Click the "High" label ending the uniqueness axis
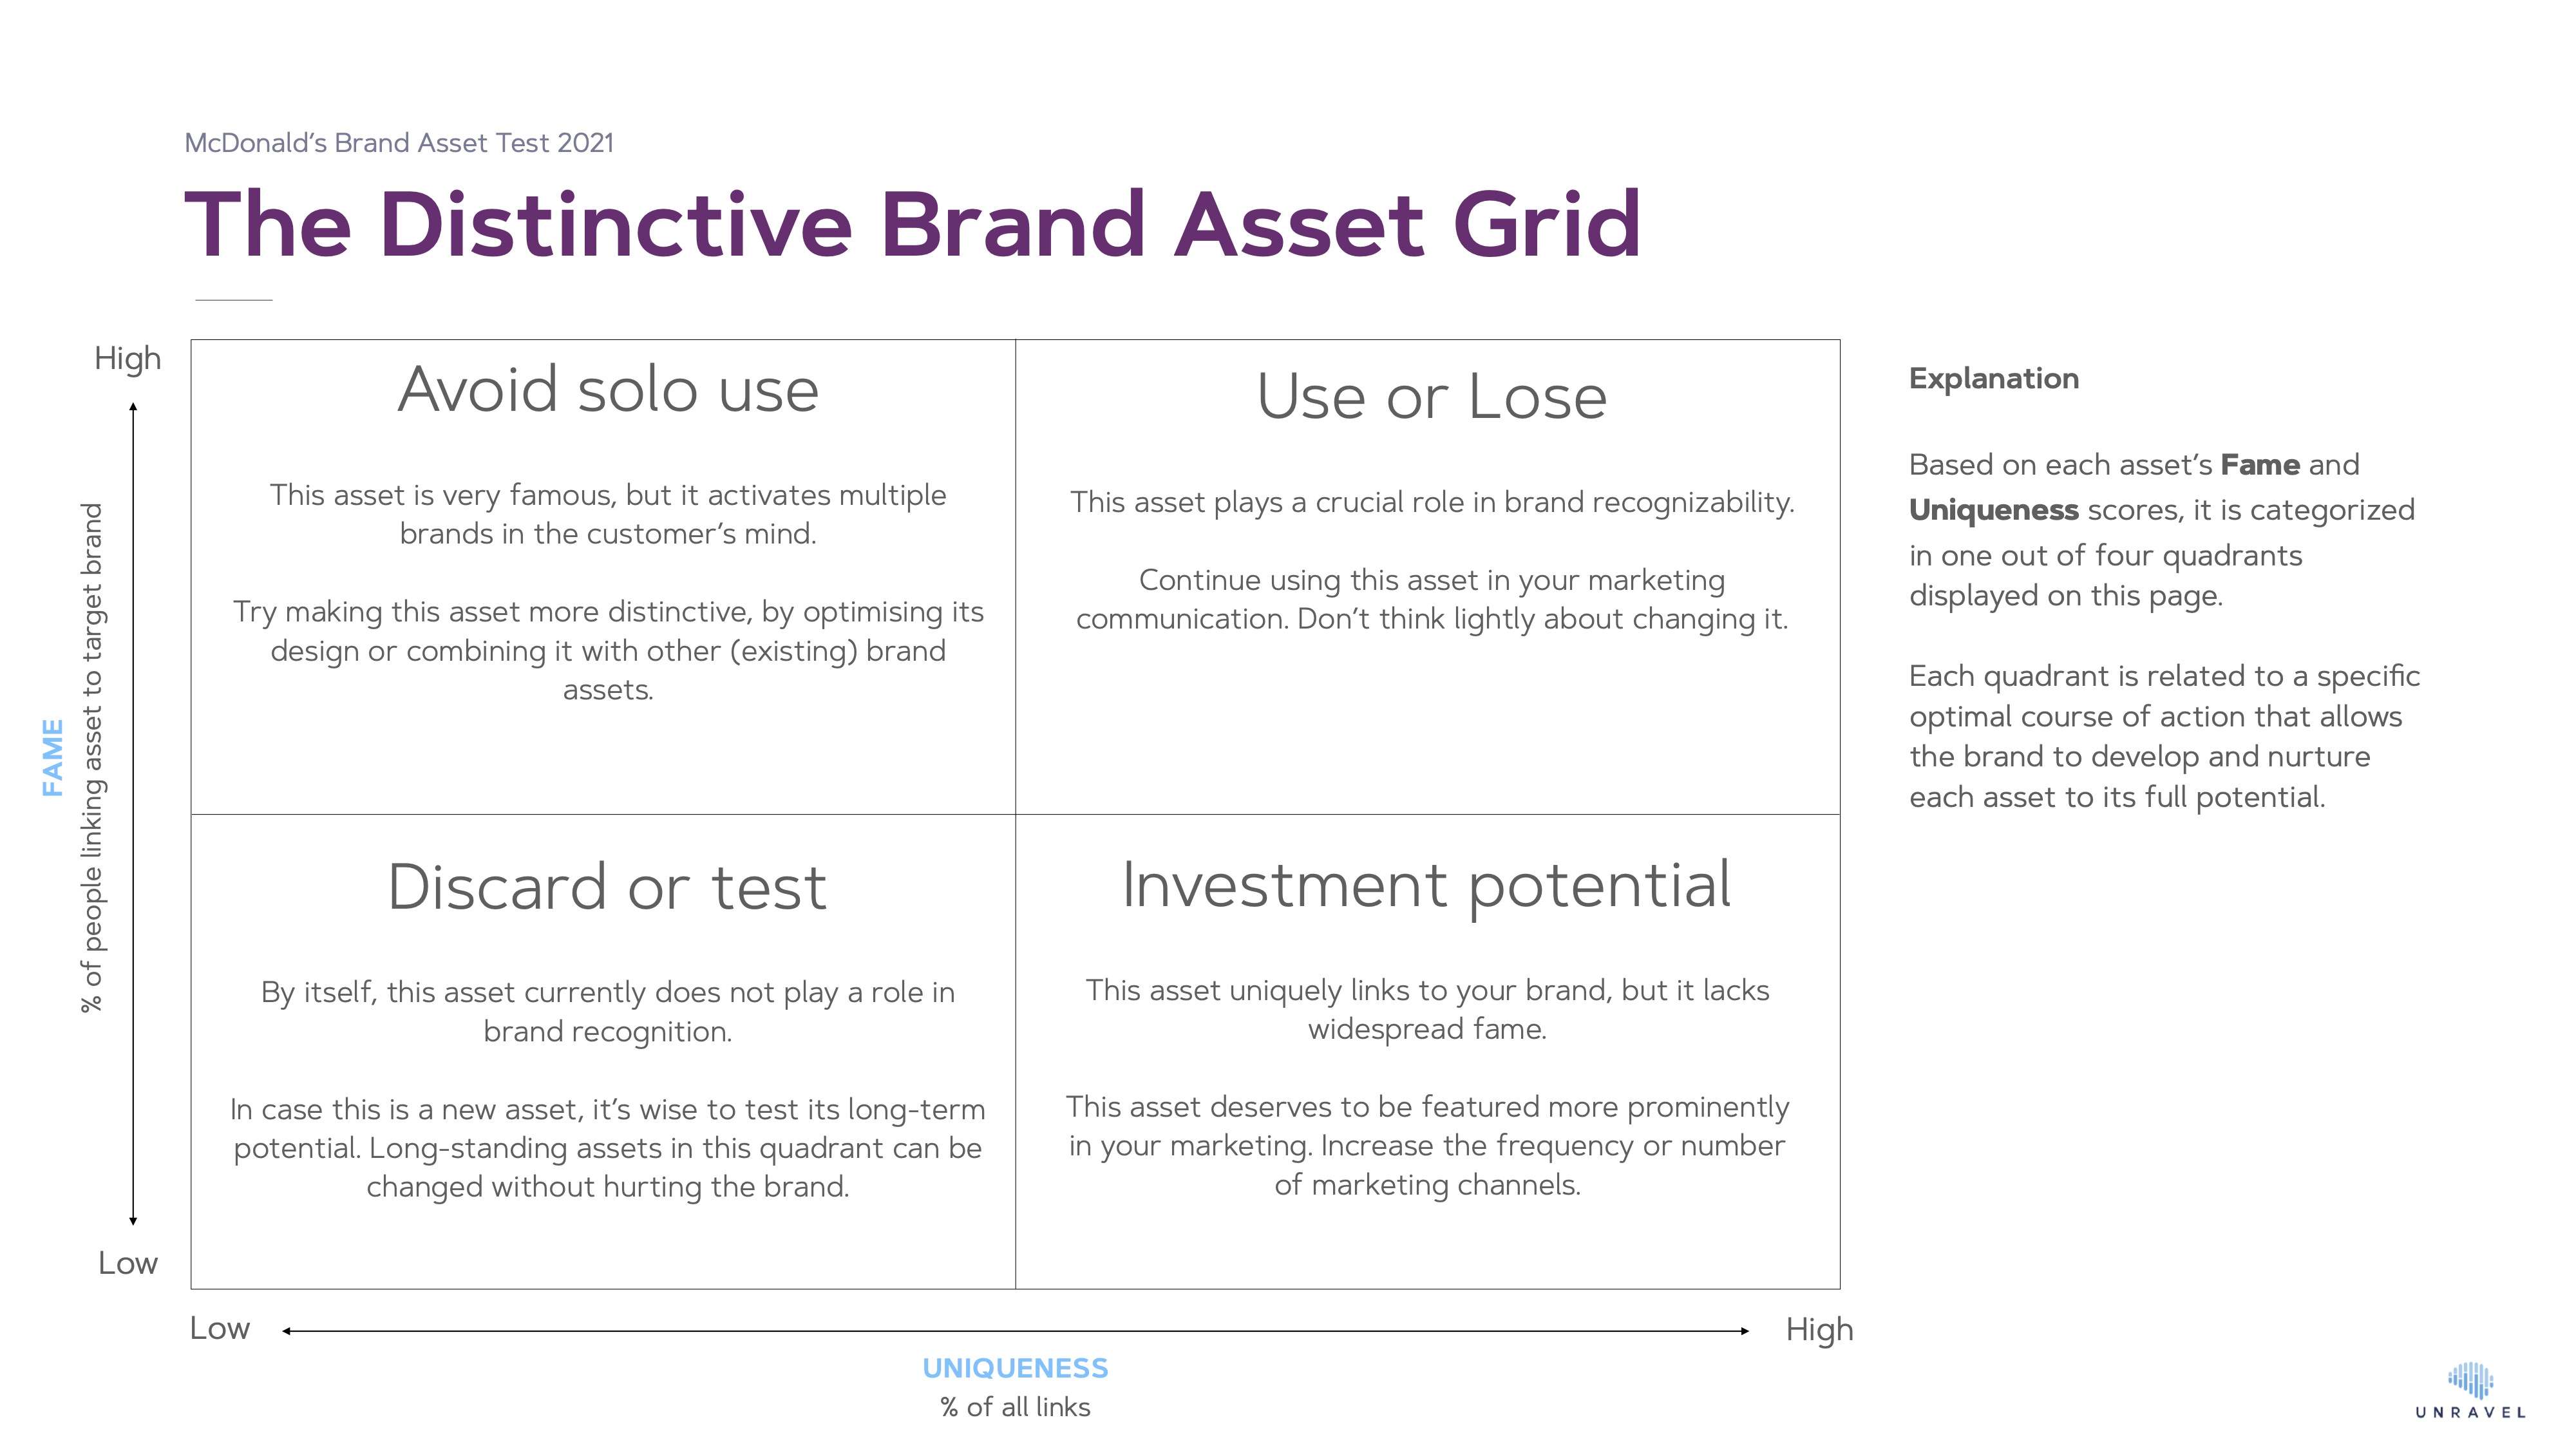The height and width of the screenshot is (1449, 2576). coord(1819,1330)
